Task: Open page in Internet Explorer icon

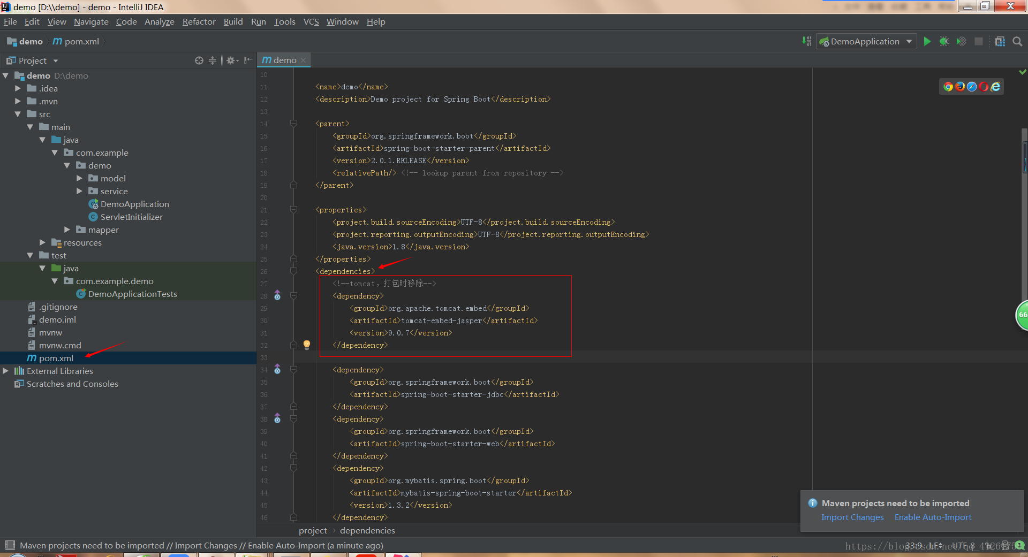Action: click(x=995, y=87)
